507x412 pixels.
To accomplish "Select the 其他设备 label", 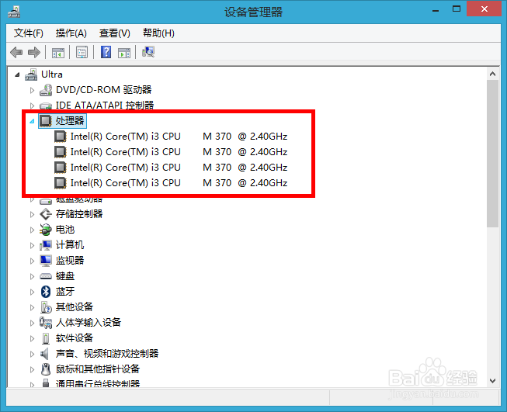I will tap(75, 307).
